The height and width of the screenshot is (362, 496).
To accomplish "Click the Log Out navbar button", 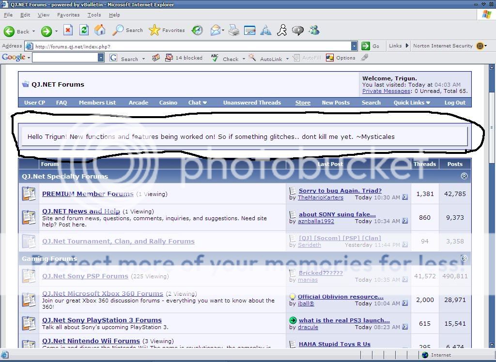I will click(455, 103).
